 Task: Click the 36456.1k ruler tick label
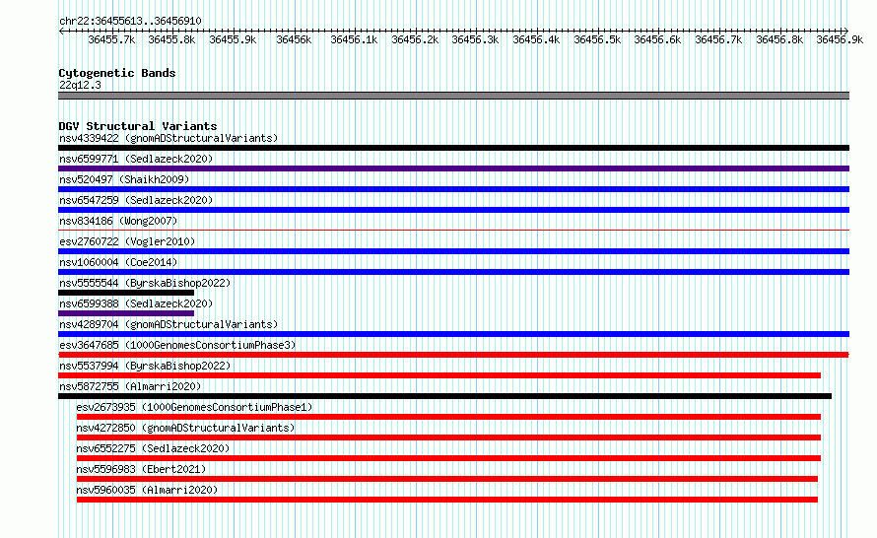click(x=354, y=39)
